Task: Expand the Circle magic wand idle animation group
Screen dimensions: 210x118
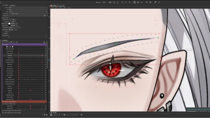Action: [x=3, y=111]
